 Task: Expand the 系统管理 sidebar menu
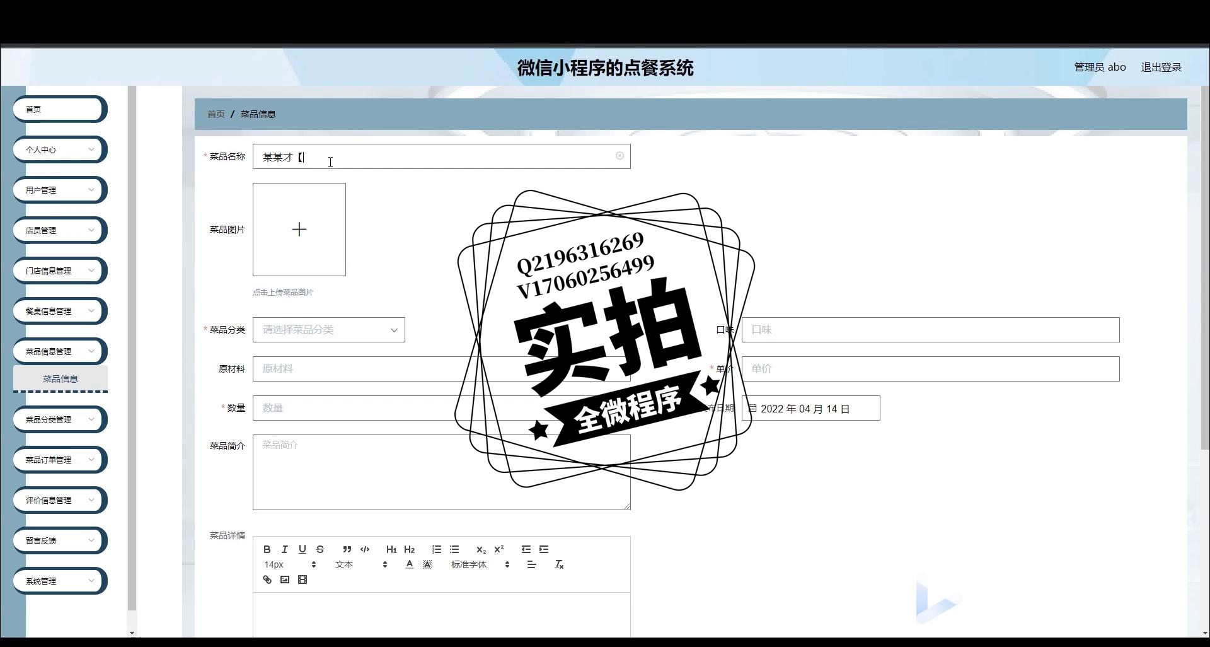[60, 581]
